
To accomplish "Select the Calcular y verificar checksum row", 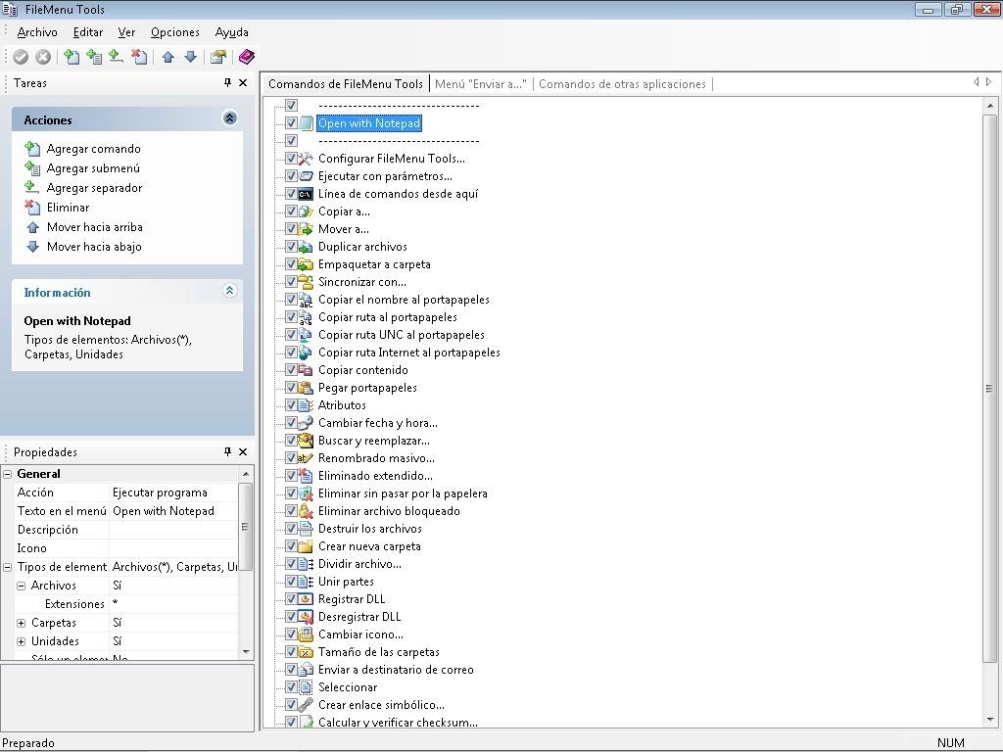I will [x=398, y=722].
